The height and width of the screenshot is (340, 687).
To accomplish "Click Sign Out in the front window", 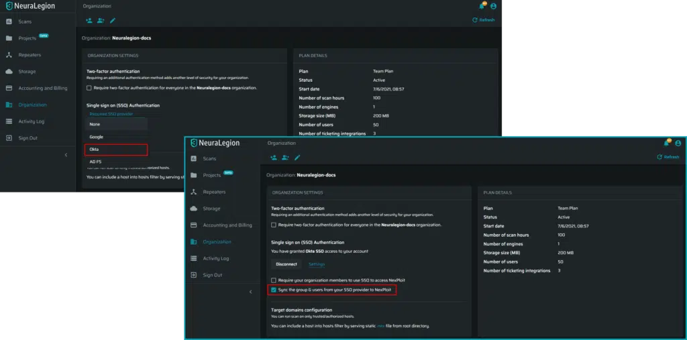I will point(212,275).
